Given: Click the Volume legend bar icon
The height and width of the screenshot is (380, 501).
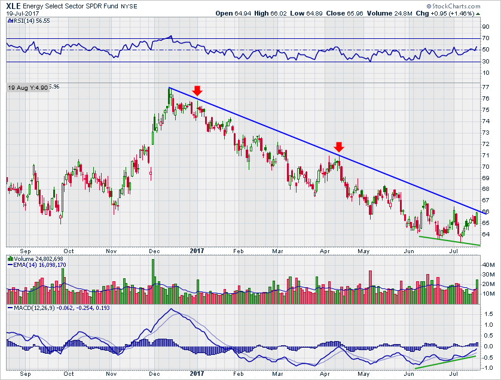Looking at the screenshot, I should [10, 259].
